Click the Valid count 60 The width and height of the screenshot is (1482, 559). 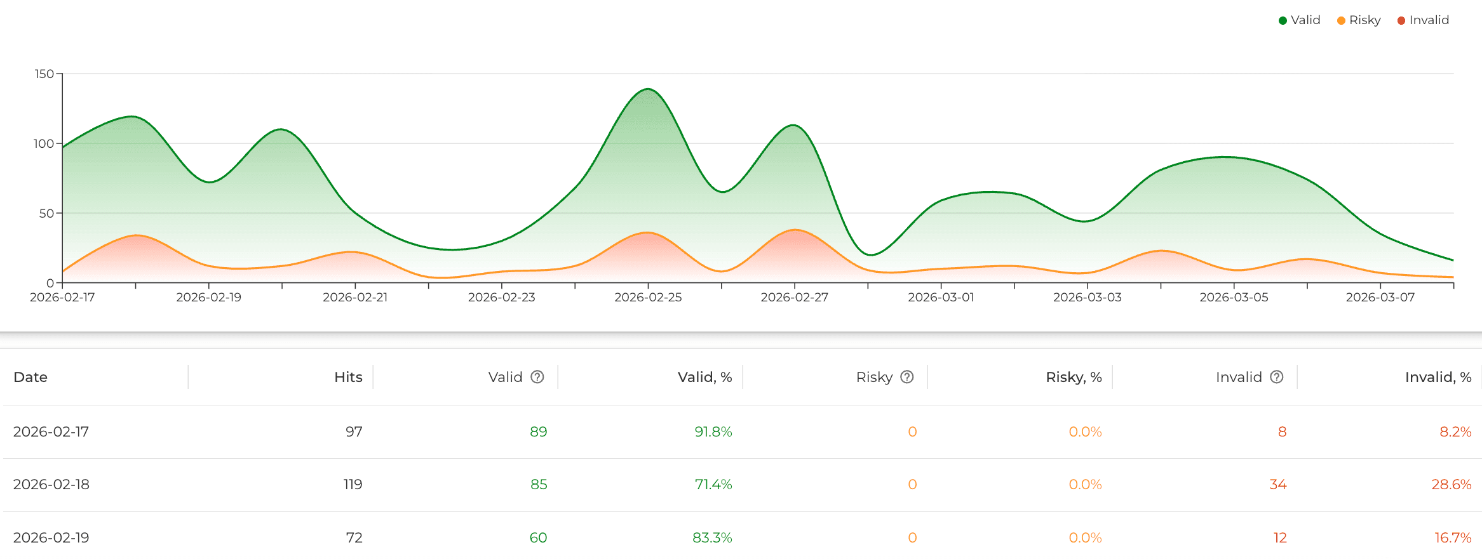click(x=538, y=537)
